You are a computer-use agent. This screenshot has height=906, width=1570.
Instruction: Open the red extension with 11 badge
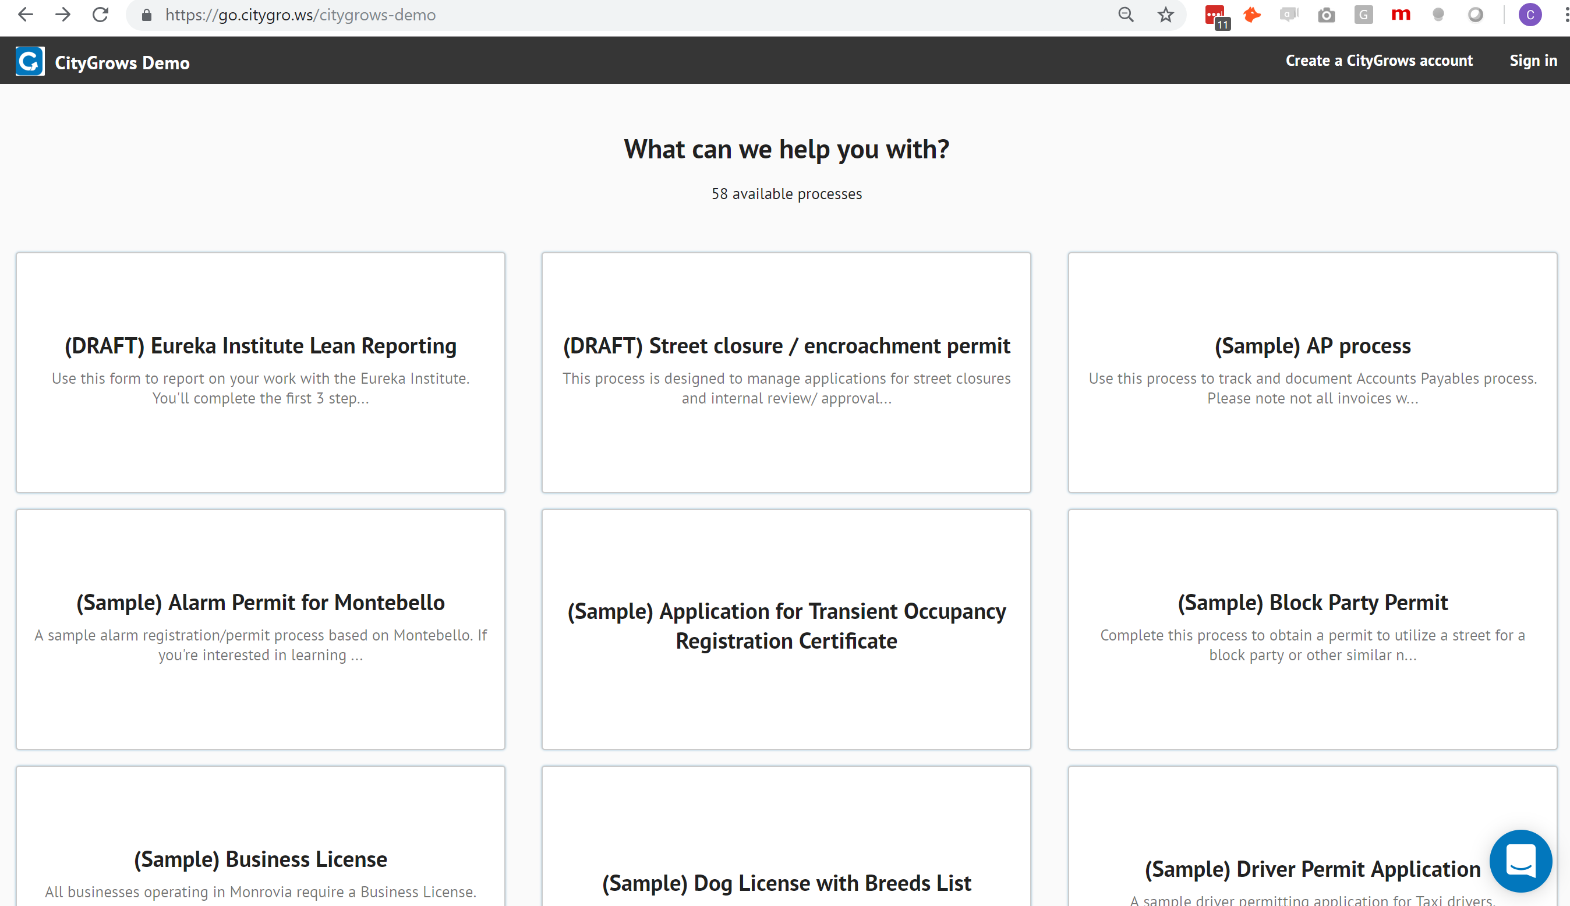point(1216,16)
